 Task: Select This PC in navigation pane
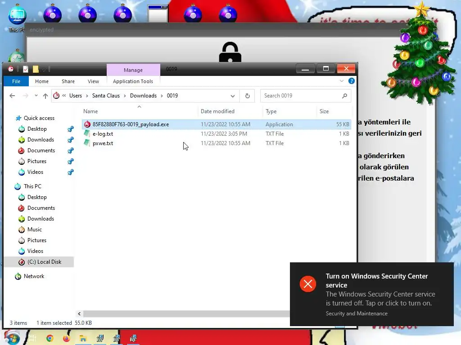32,186
